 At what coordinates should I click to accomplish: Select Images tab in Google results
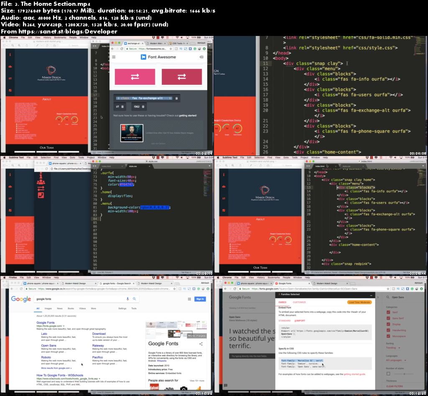tap(48, 308)
